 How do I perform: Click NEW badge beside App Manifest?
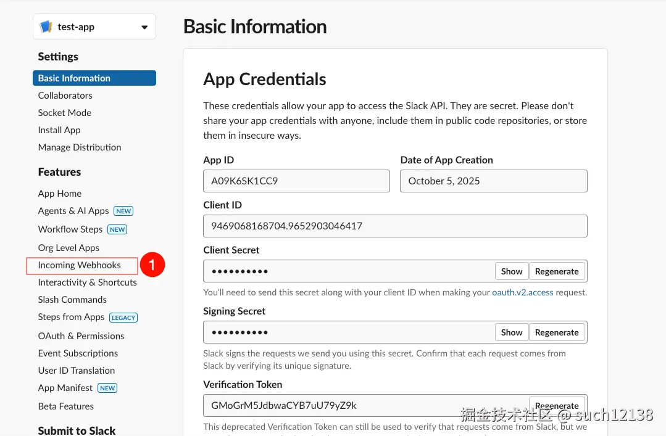(107, 388)
